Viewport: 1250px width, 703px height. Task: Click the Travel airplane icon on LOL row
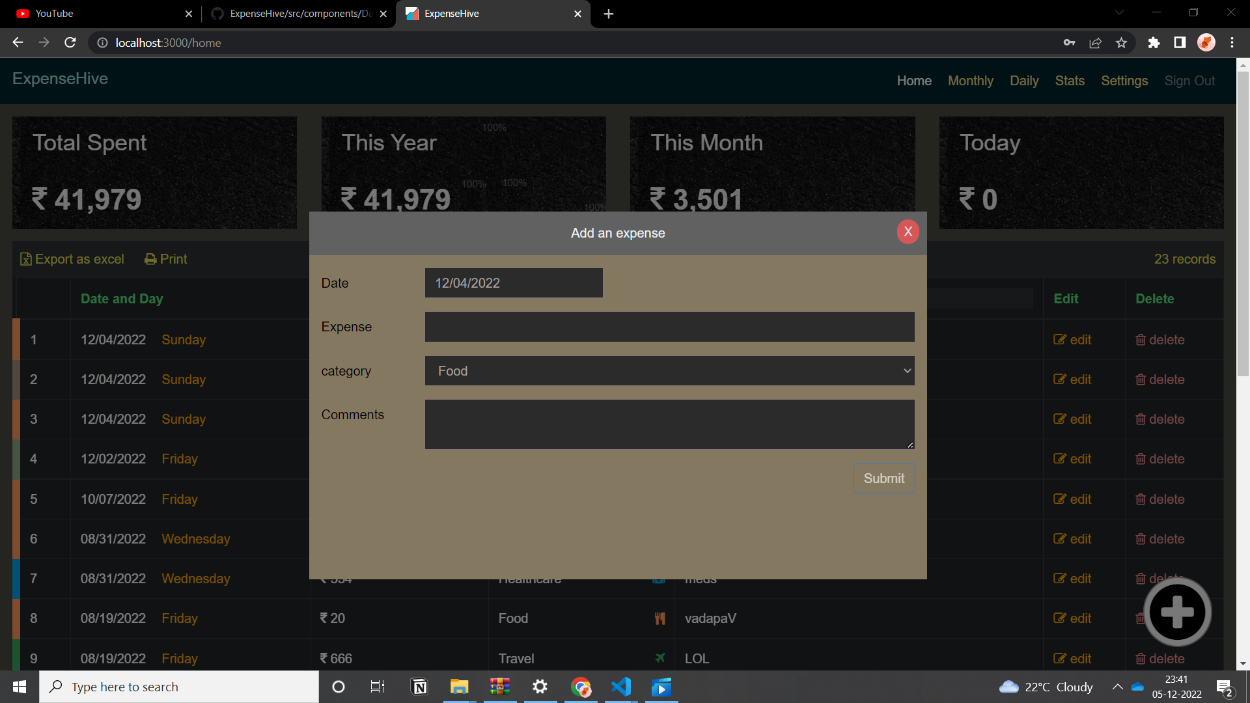pos(660,658)
